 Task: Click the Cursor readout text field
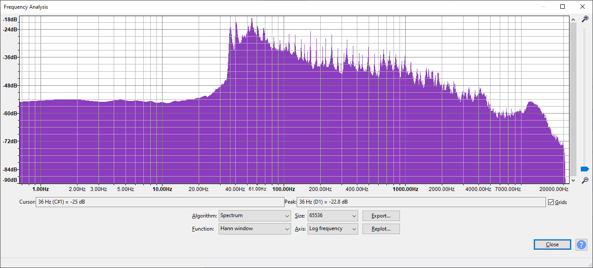pyautogui.click(x=159, y=202)
